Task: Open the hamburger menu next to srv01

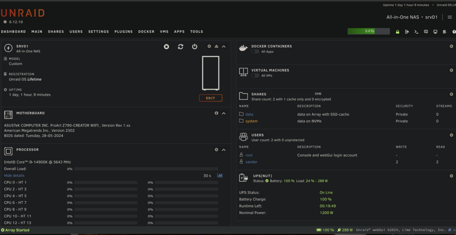Action: (450, 17)
